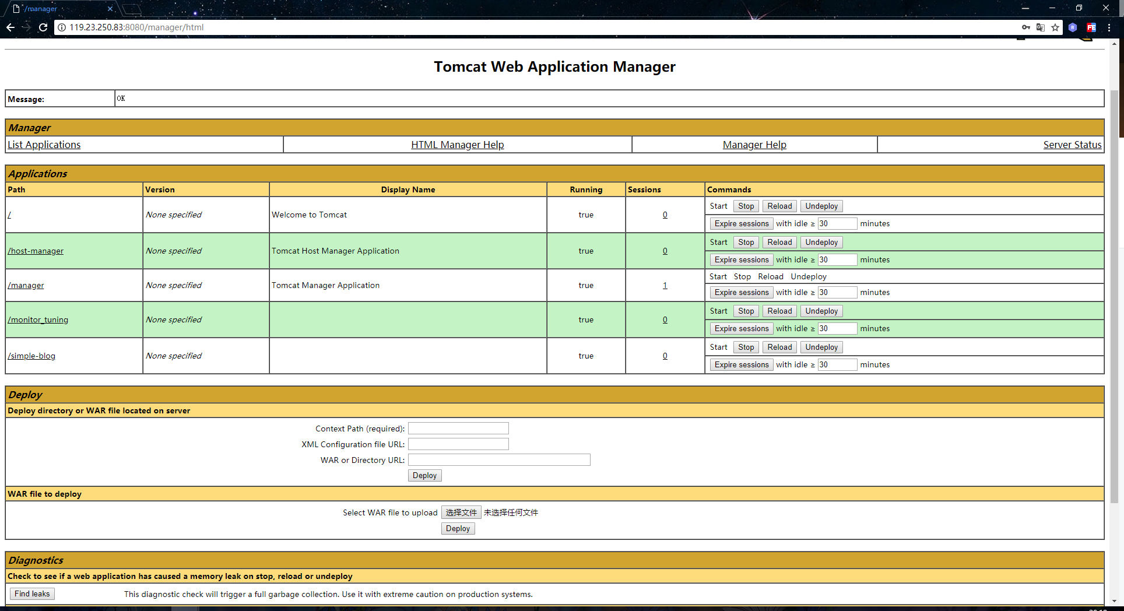The width and height of the screenshot is (1124, 611).
Task: Focus the WAR or Directory URL field
Action: tap(499, 460)
